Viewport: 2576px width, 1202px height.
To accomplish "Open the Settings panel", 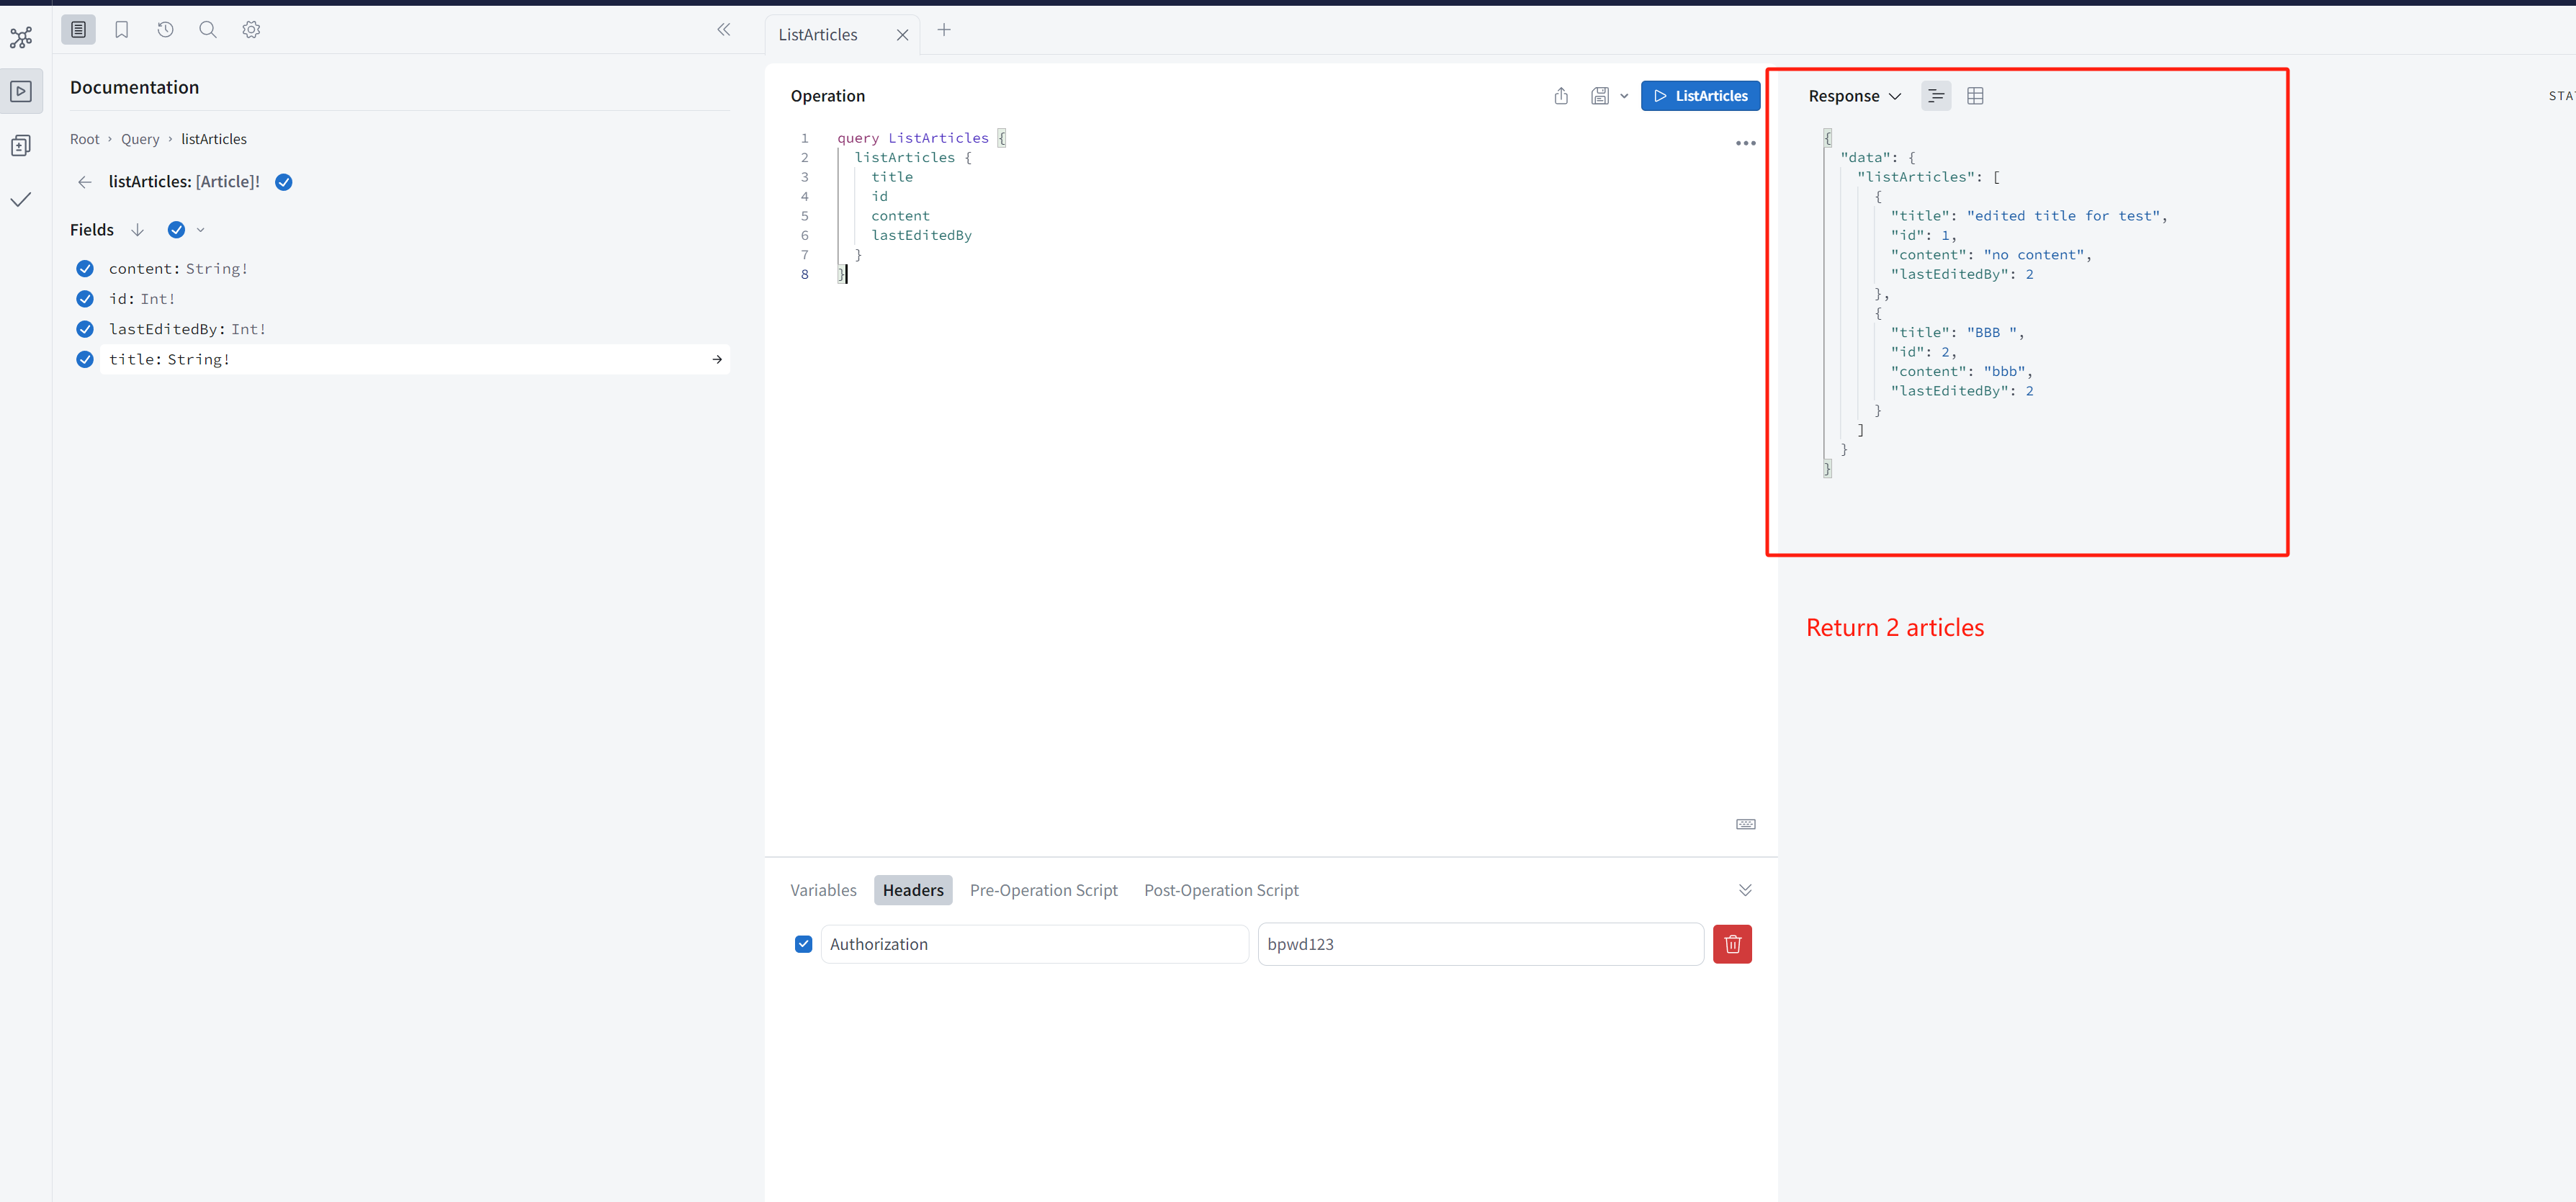I will pos(251,29).
